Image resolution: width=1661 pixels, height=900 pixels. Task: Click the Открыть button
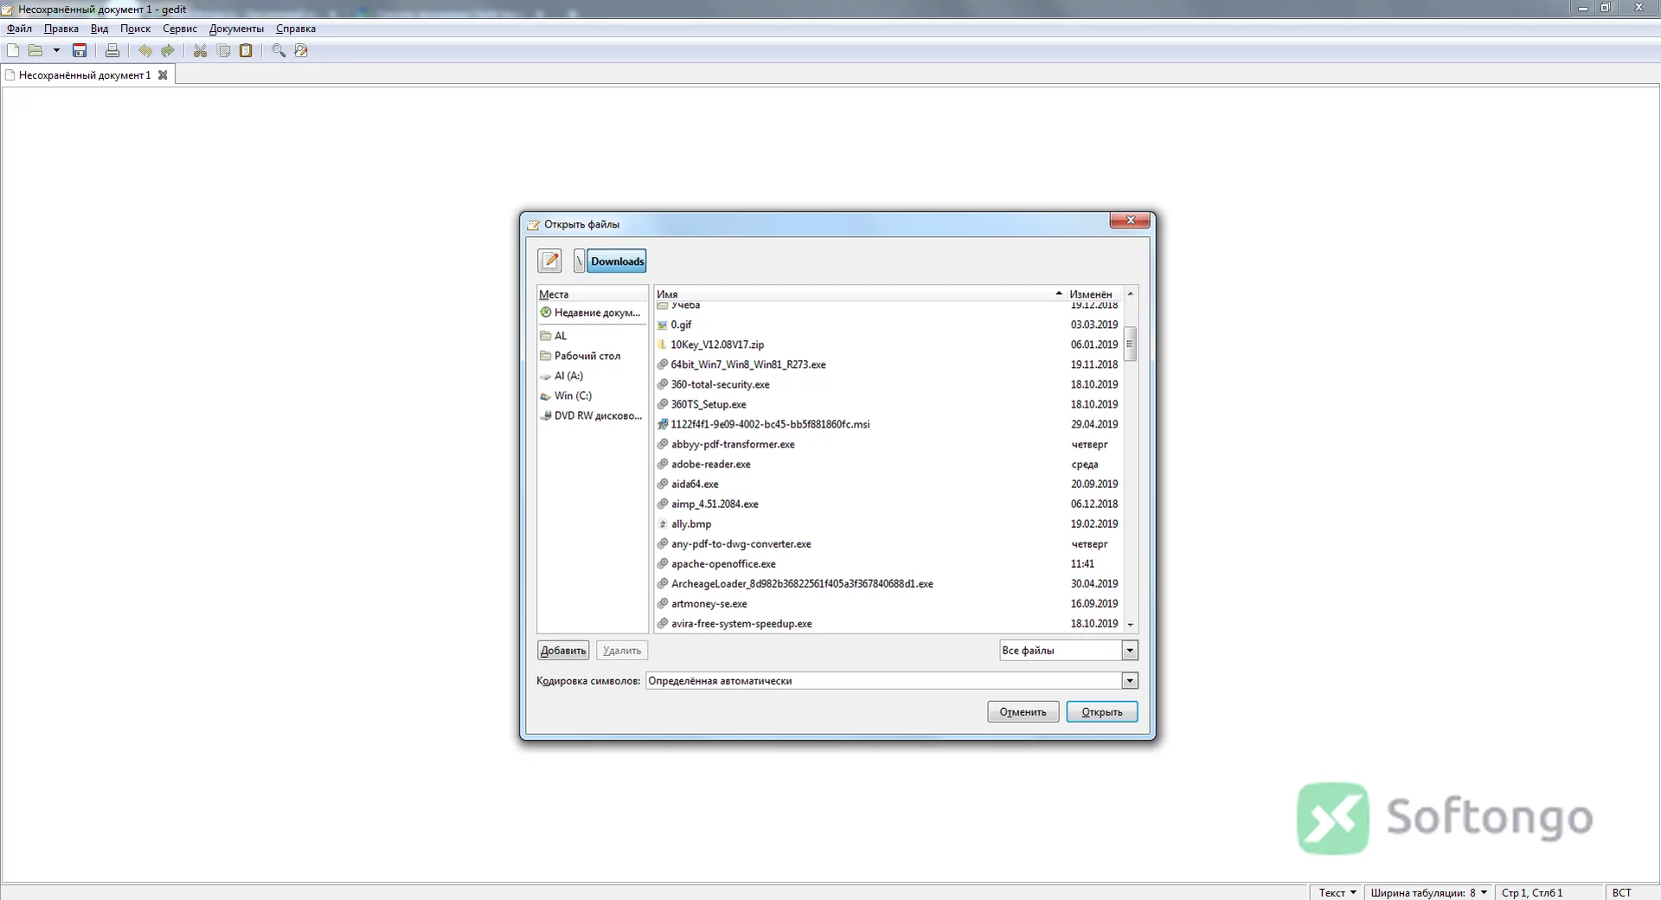(x=1102, y=711)
